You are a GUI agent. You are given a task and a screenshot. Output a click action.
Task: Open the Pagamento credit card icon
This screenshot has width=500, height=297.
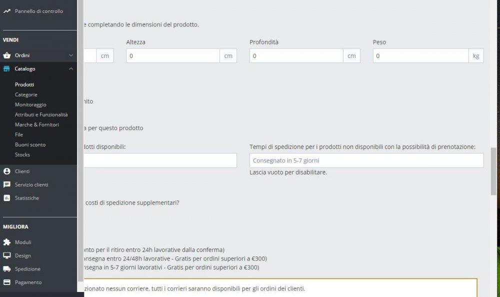[6, 282]
